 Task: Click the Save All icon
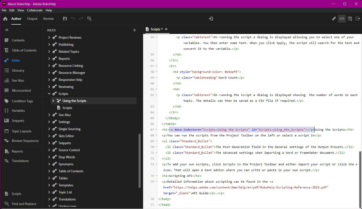[65, 19]
